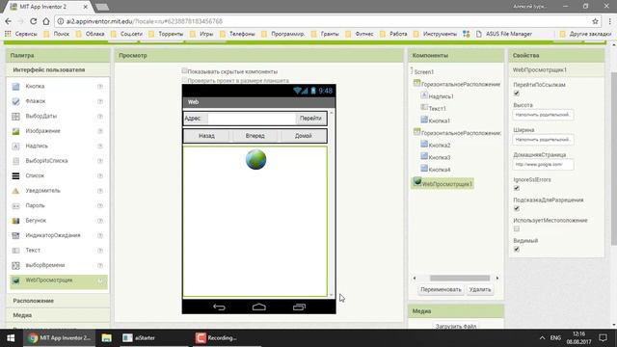Viewport: 617px width, 347px height.
Task: Select the Пароль palette component icon
Action: pos(15,205)
